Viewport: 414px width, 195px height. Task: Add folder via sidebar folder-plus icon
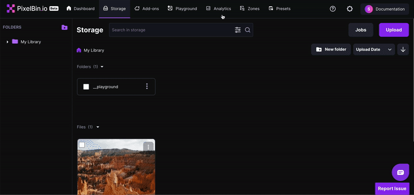[64, 27]
